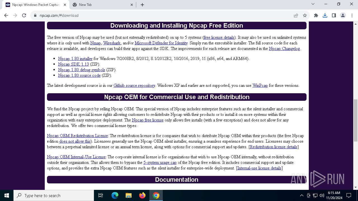
Task: Close the New Tab tab
Action: point(132,5)
